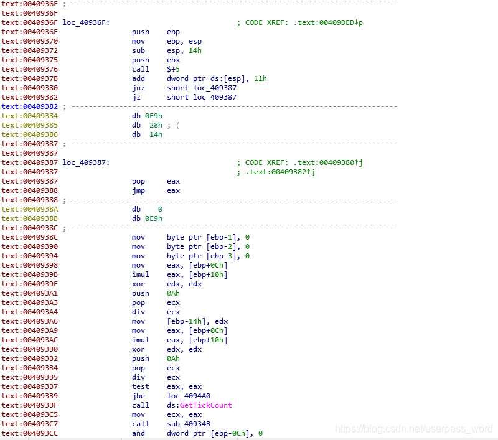The width and height of the screenshot is (498, 440).
Task: Click 'push 0Ah' at address 004093A1
Action: (156, 293)
